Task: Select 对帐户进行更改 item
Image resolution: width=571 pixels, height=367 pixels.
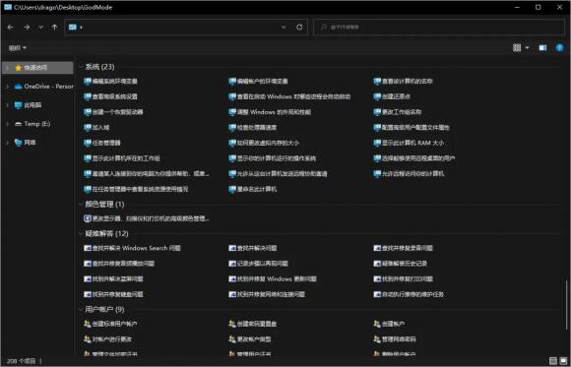Action: (107, 339)
